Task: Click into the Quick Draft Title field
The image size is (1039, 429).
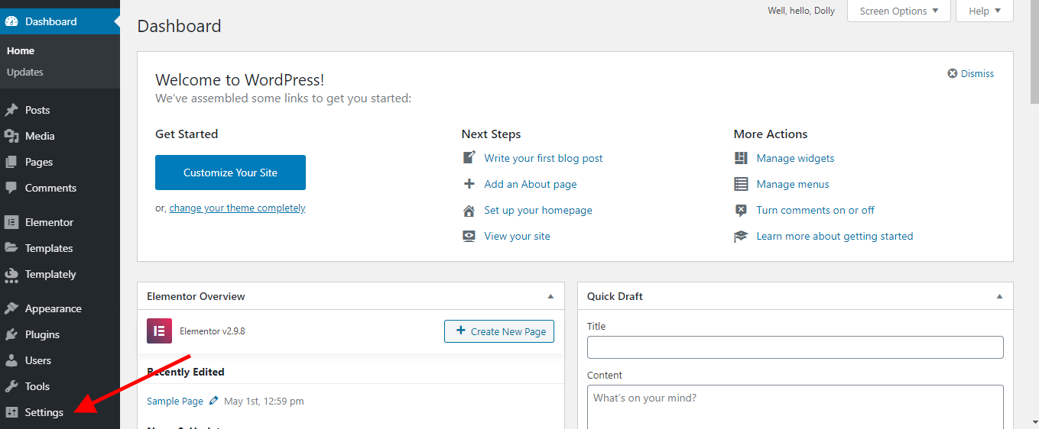Action: [794, 347]
